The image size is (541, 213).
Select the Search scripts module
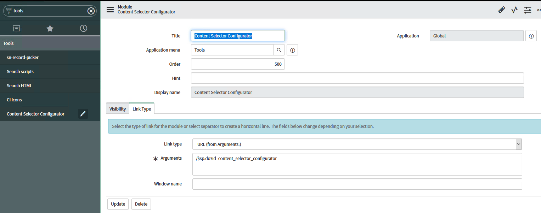tap(20, 71)
